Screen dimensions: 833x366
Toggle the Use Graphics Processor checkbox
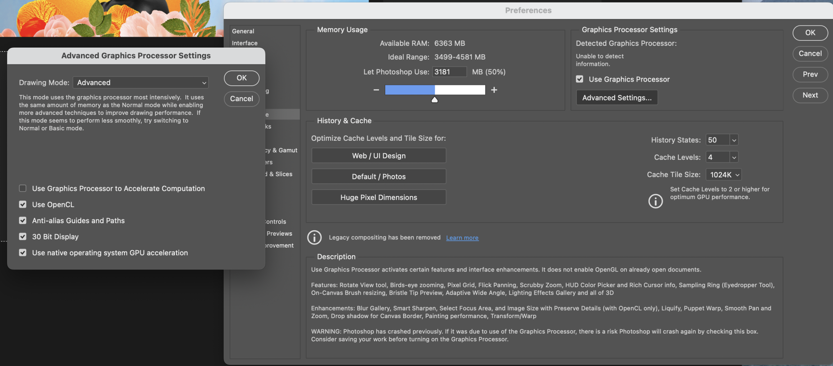[x=579, y=79]
